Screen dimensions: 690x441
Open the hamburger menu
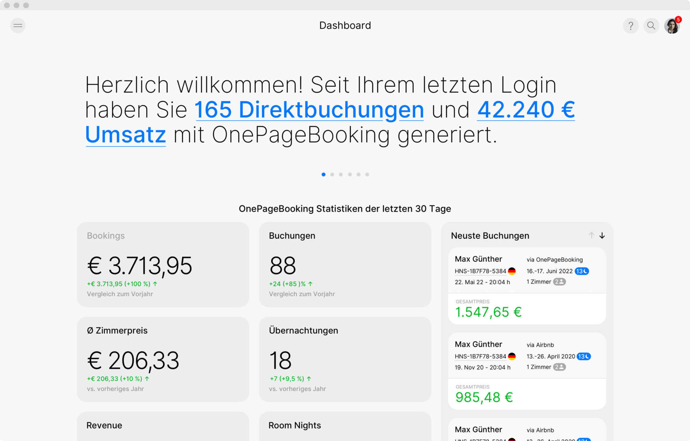[x=18, y=26]
